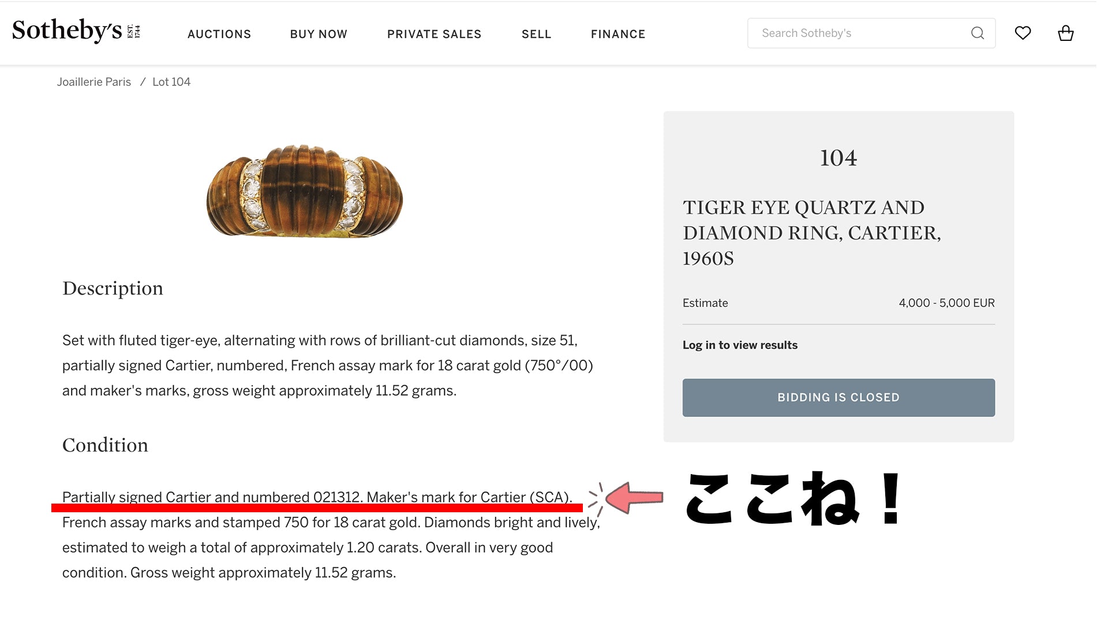This screenshot has height=623, width=1108.
Task: Open the Auctions menu
Action: click(219, 34)
